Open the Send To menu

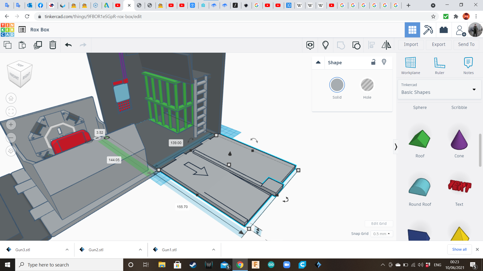click(x=466, y=44)
